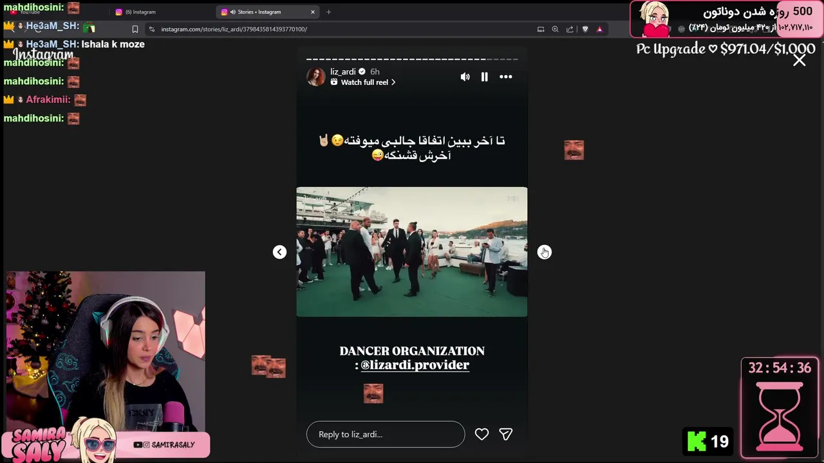Click the liz_ardi username in the story header
824x463 pixels.
tap(343, 71)
